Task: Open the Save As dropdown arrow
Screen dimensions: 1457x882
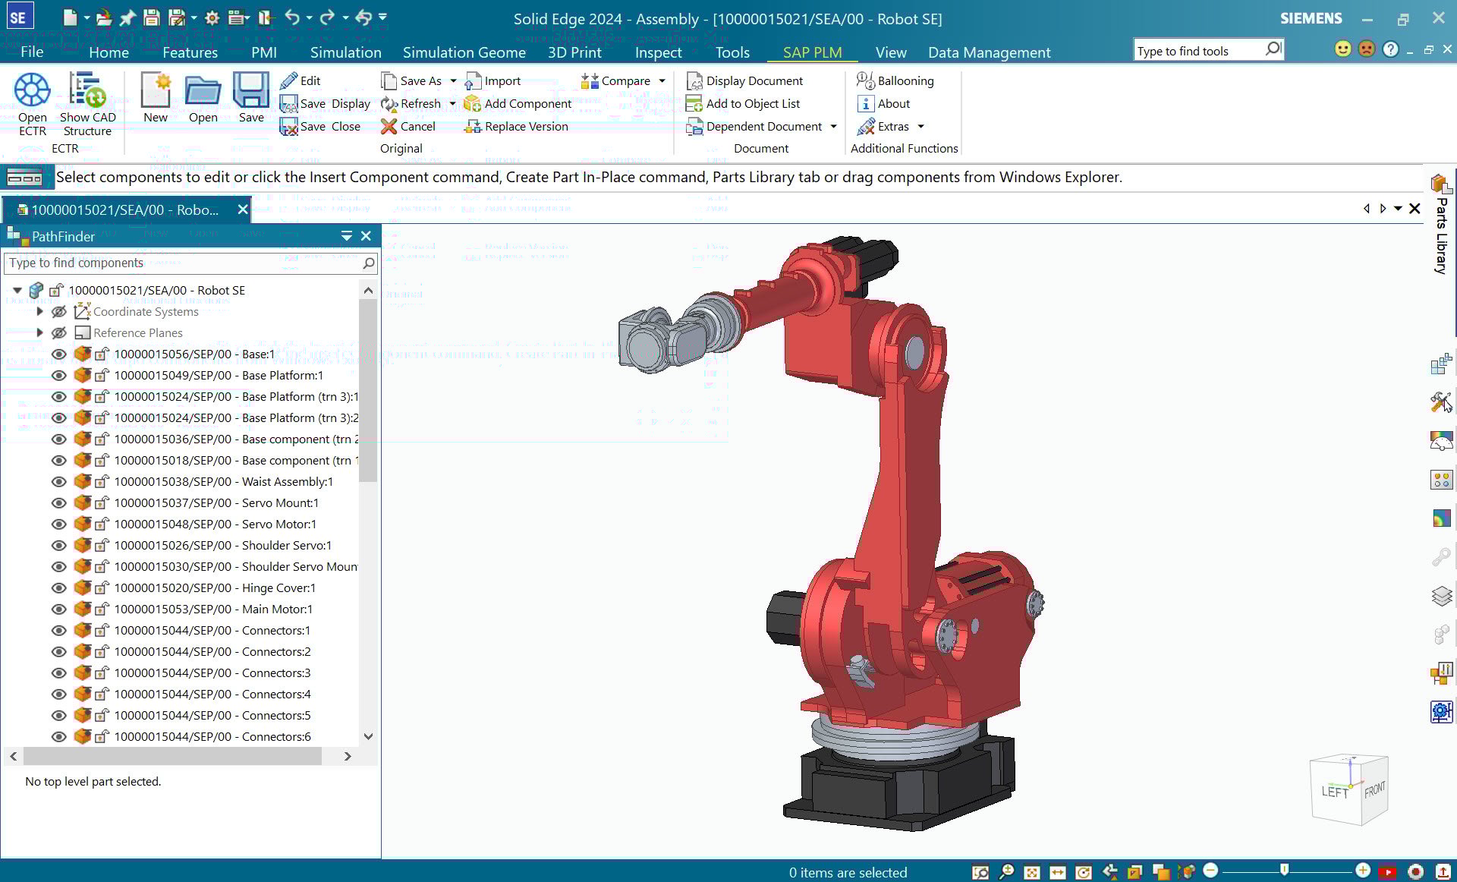Action: (453, 80)
